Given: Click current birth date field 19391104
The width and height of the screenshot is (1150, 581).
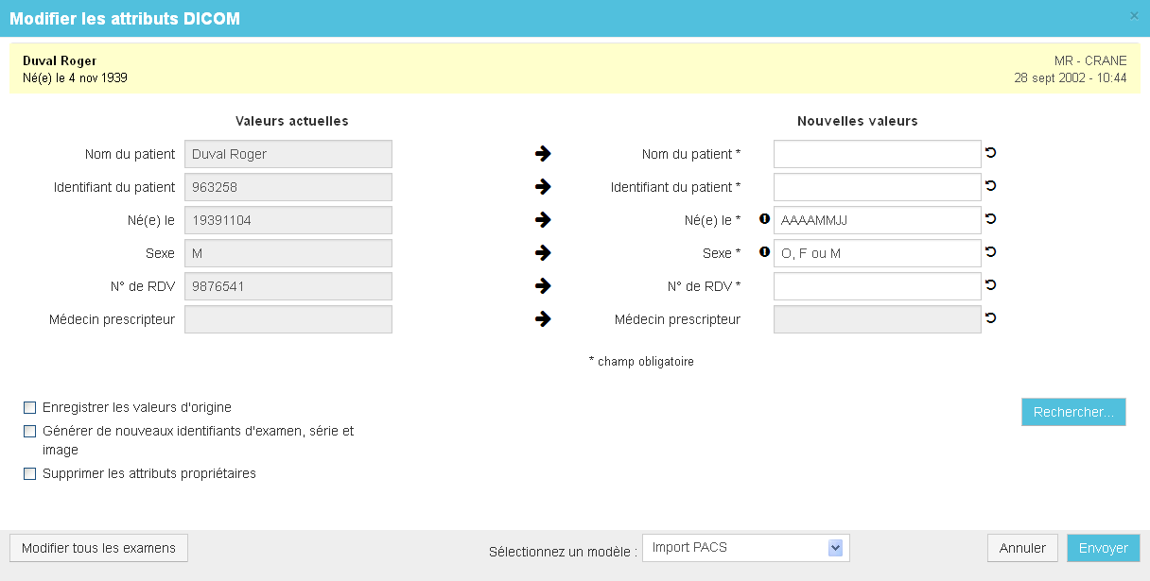Looking at the screenshot, I should 288,220.
